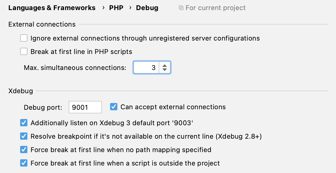Disable Resolve breakpoint if not available option

(x=24, y=136)
